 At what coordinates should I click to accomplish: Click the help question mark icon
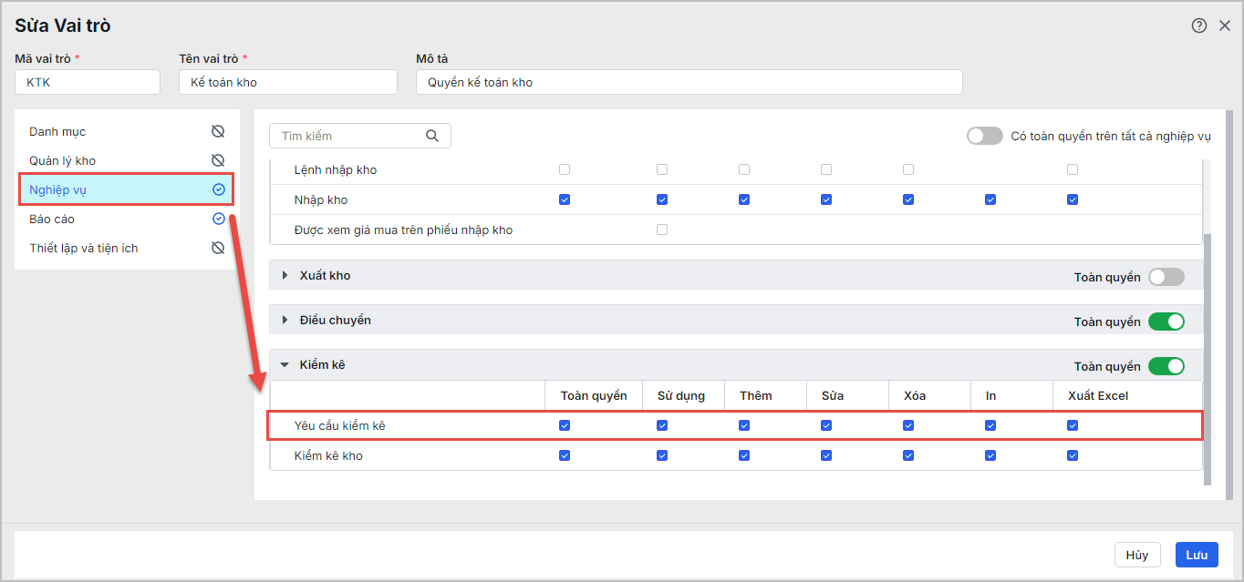1199,26
